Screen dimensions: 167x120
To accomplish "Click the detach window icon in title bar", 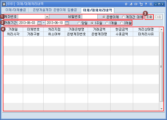I will click(x=141, y=4).
